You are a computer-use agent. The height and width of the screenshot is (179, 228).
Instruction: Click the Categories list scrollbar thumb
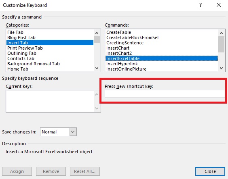point(97,40)
